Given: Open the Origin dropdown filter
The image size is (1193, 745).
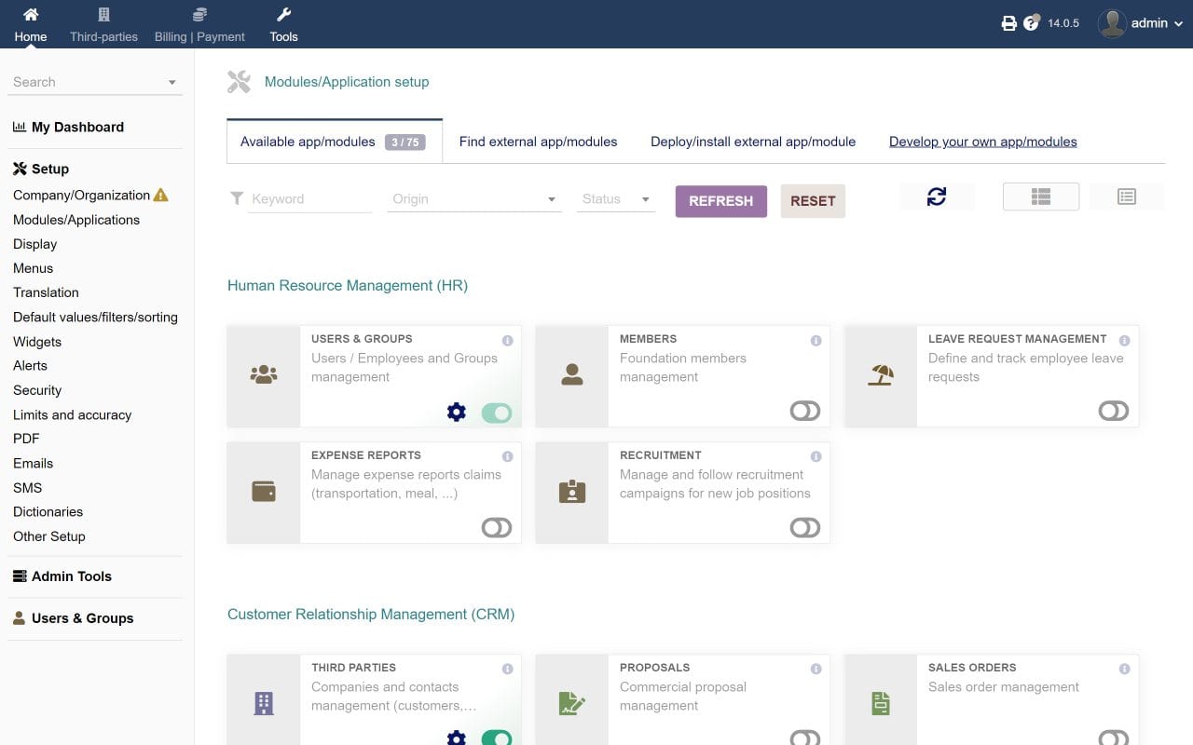Looking at the screenshot, I should (473, 198).
